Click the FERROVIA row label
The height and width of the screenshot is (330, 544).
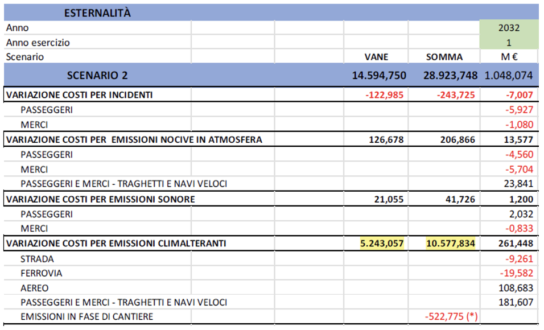tap(41, 274)
